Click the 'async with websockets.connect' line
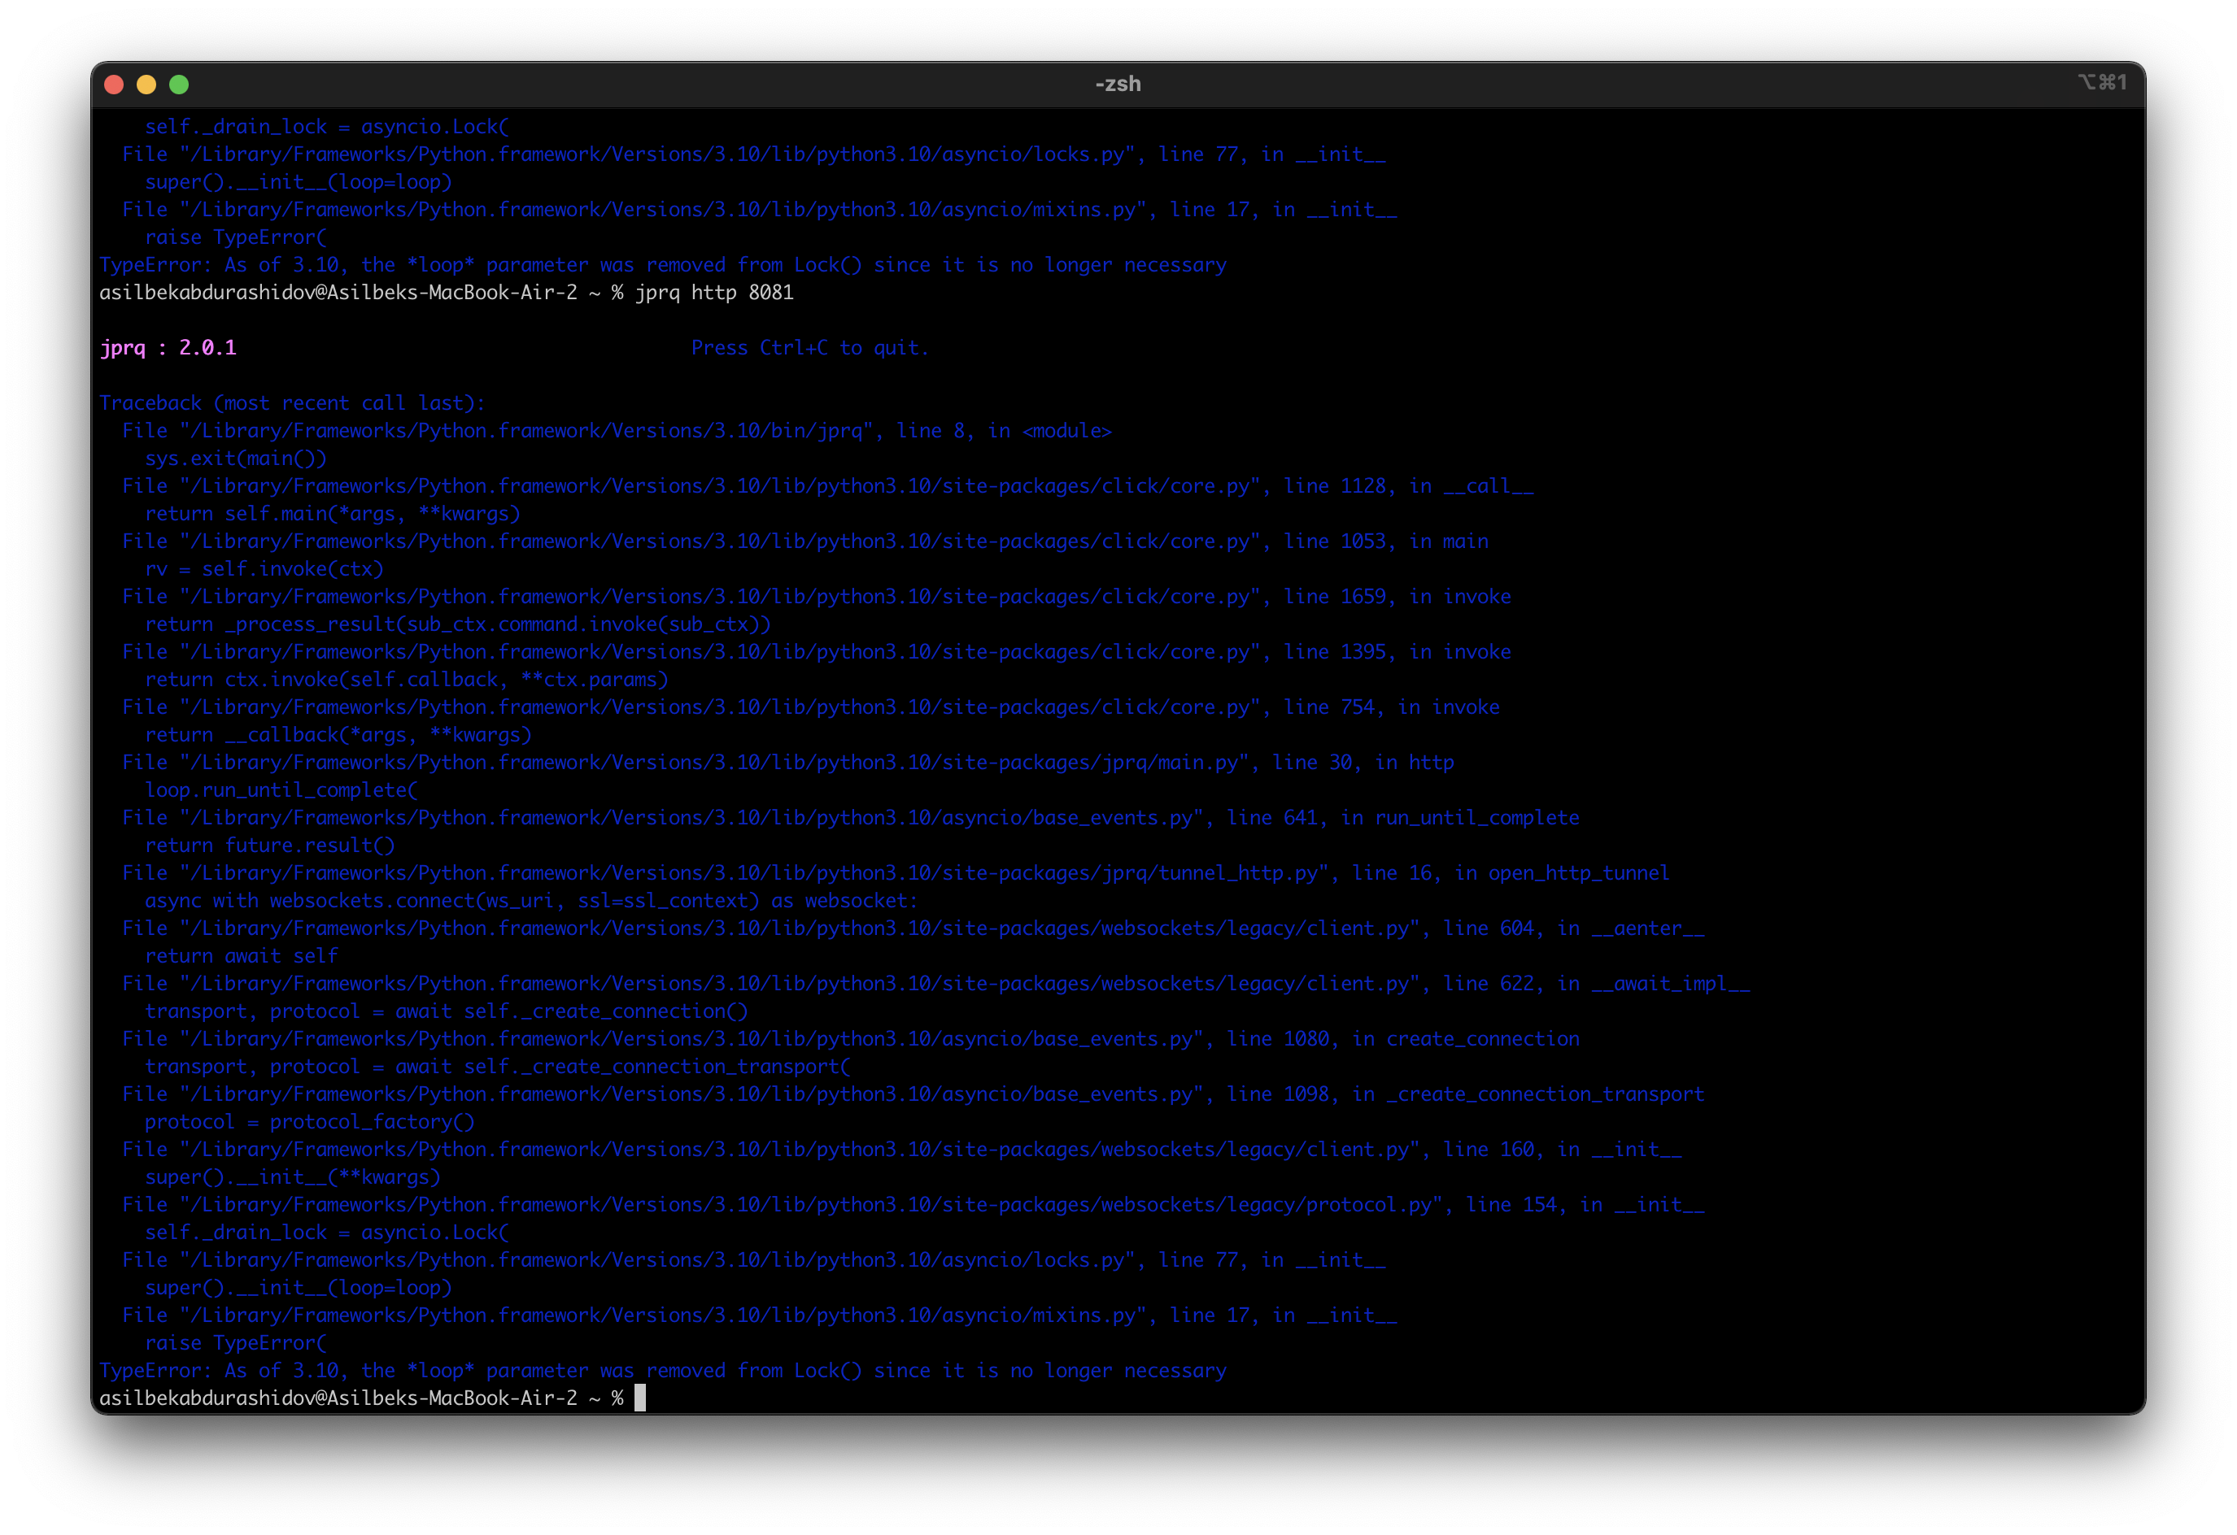2237x1535 pixels. click(531, 901)
